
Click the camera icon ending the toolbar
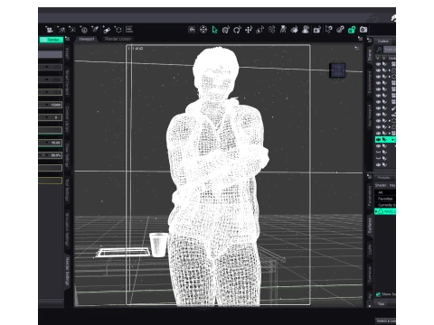click(x=363, y=30)
